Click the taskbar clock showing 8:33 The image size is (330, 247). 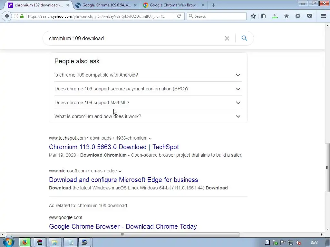tap(314, 242)
